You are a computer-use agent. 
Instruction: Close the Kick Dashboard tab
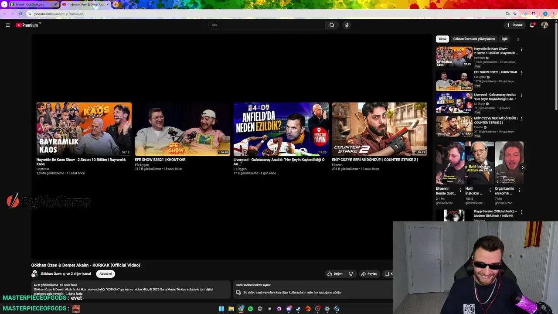click(55, 4)
